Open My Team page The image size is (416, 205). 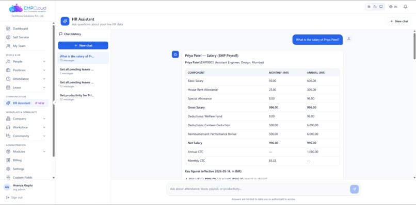[x=19, y=46]
